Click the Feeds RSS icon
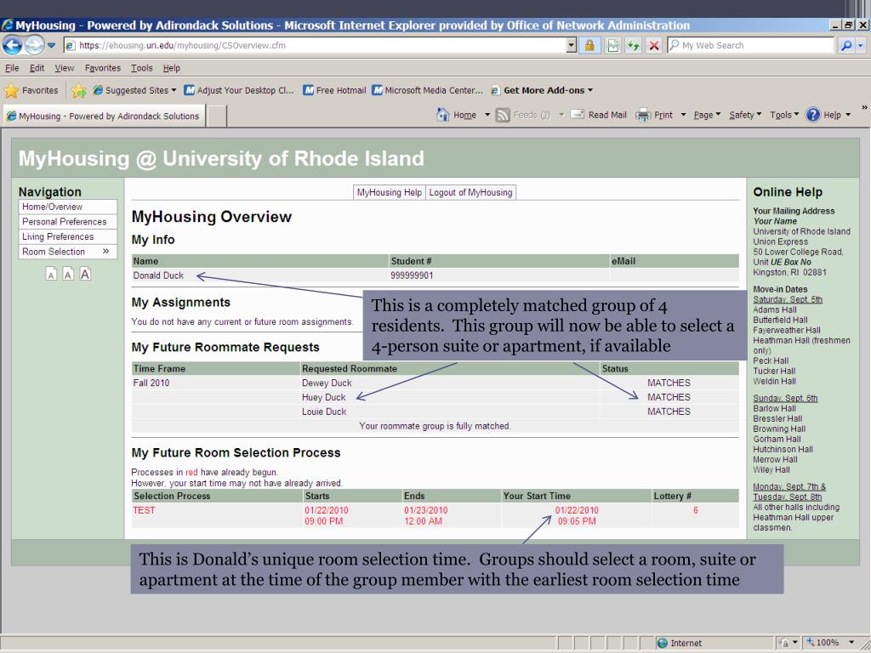This screenshot has width=871, height=653. tap(503, 115)
